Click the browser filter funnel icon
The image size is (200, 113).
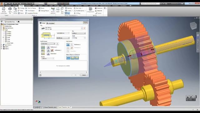[x=2, y=22]
